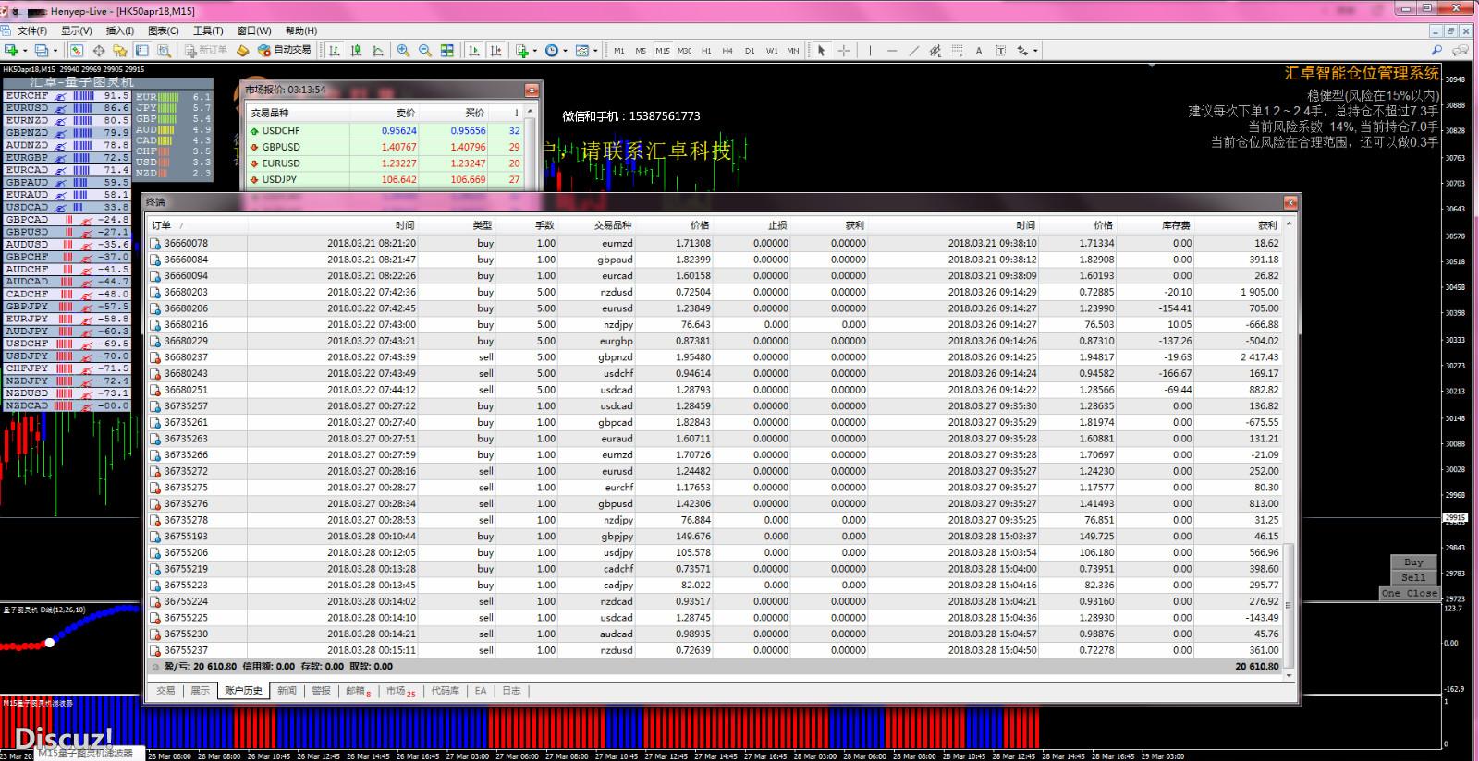
Task: Switch to 新闻 terminal tab
Action: click(x=287, y=691)
